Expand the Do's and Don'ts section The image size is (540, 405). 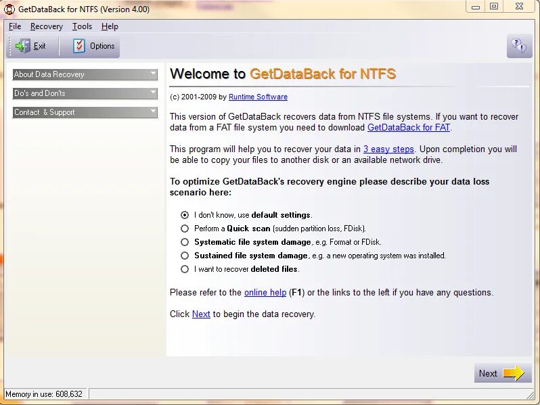pos(85,93)
